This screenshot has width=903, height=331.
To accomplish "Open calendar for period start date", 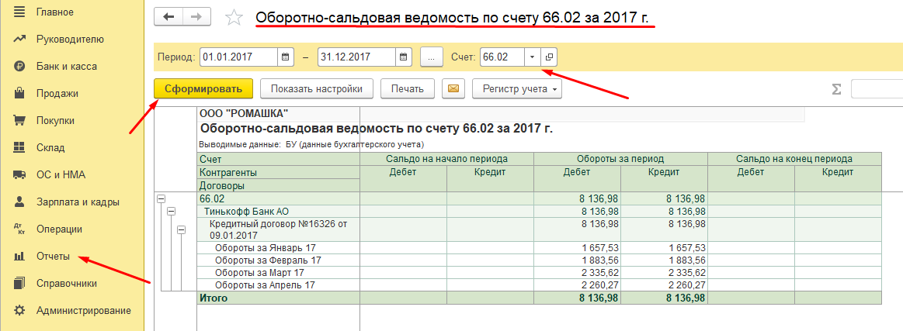I will [x=286, y=57].
